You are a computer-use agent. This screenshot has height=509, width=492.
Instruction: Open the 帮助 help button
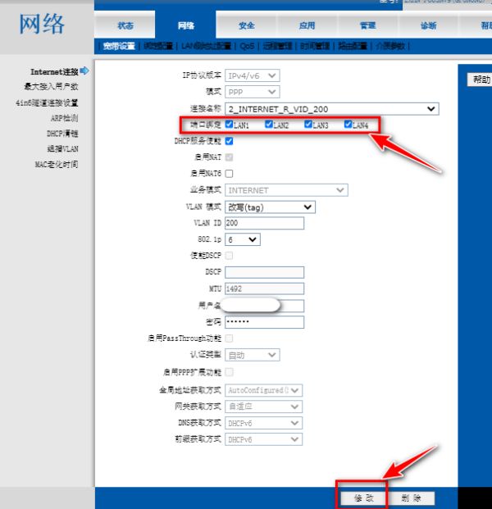pos(480,80)
